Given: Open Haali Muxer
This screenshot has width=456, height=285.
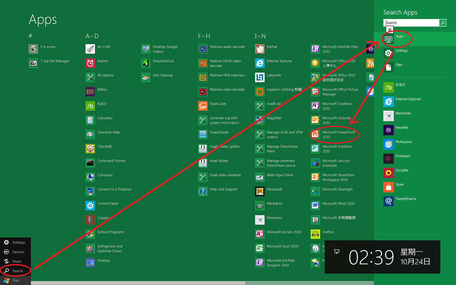Looking at the screenshot, I should [213, 163].
